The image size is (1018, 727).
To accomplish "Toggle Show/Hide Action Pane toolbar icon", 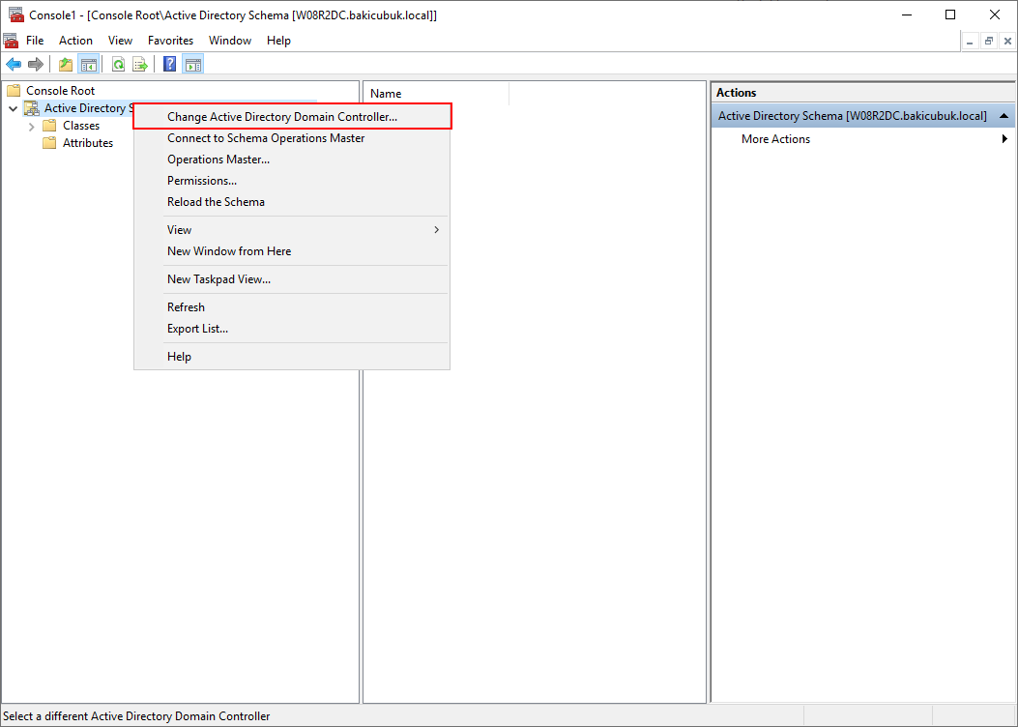I will point(192,64).
